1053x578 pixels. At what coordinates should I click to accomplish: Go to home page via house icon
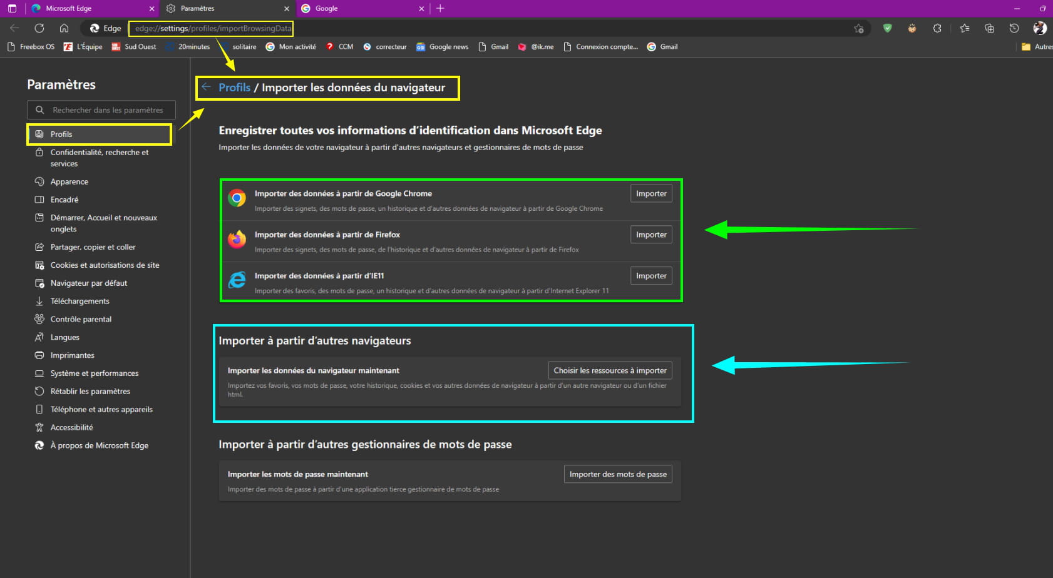pyautogui.click(x=64, y=28)
